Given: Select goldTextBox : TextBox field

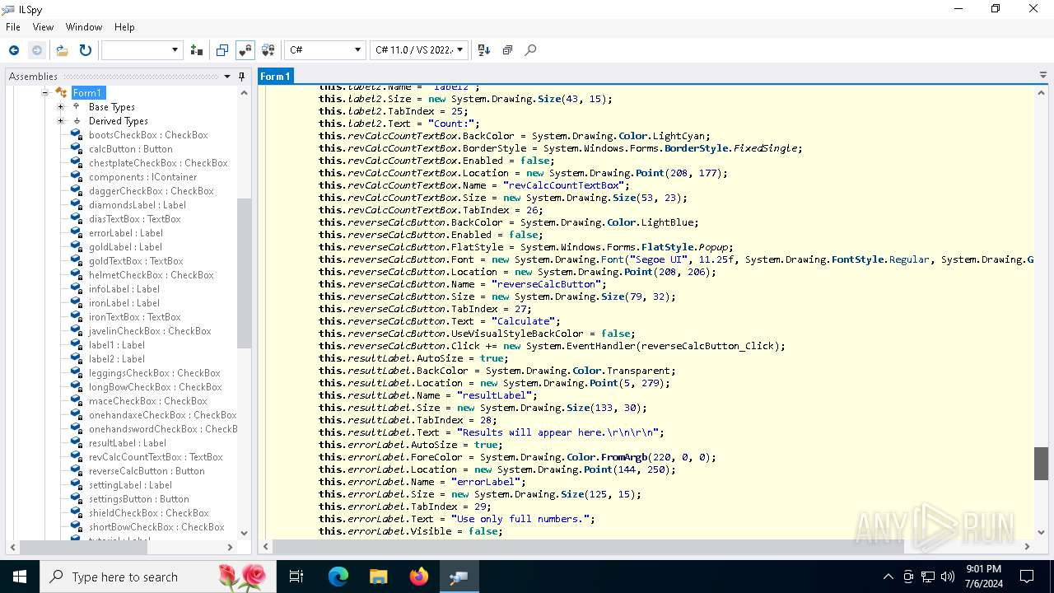Looking at the screenshot, I should (x=136, y=261).
